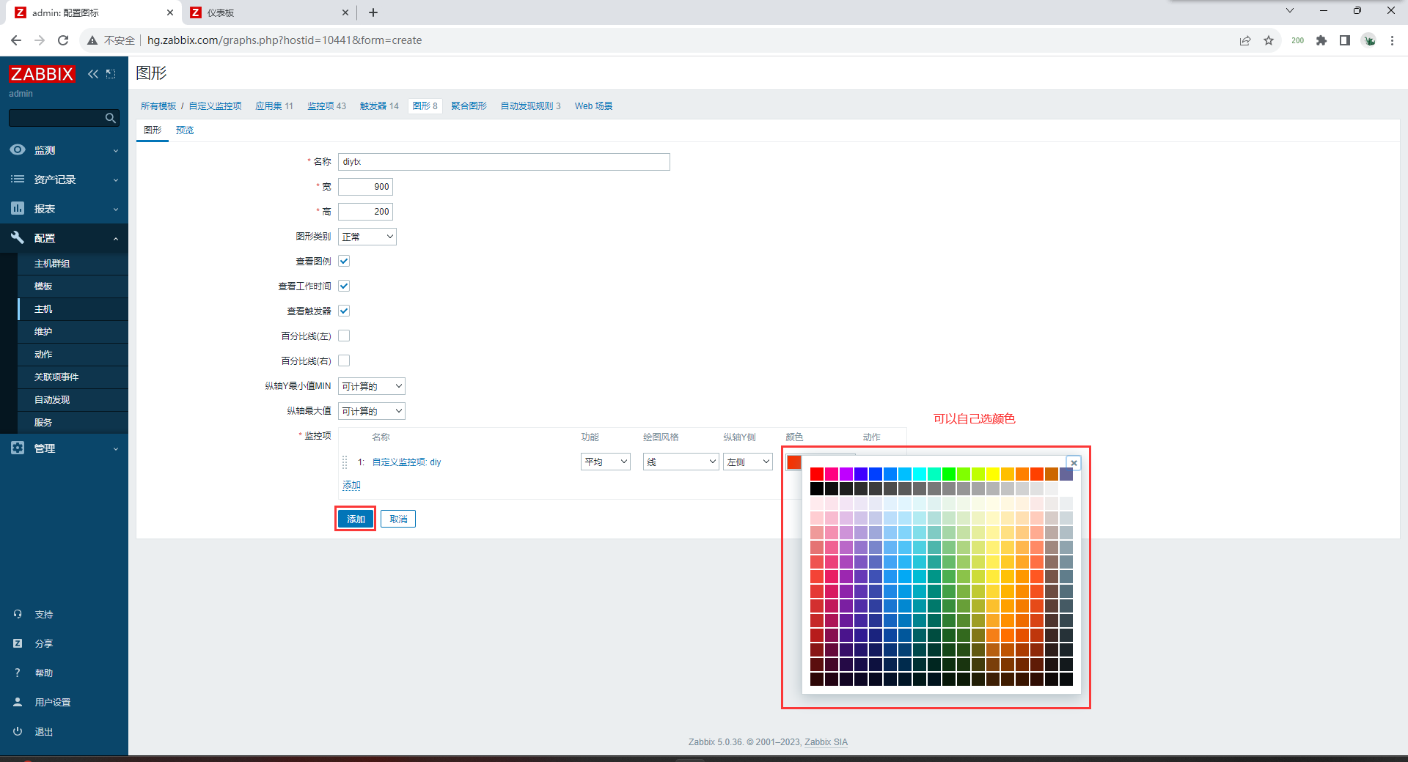This screenshot has width=1408, height=762.
Task: Open the 自定义监控项: diy item link
Action: (406, 462)
